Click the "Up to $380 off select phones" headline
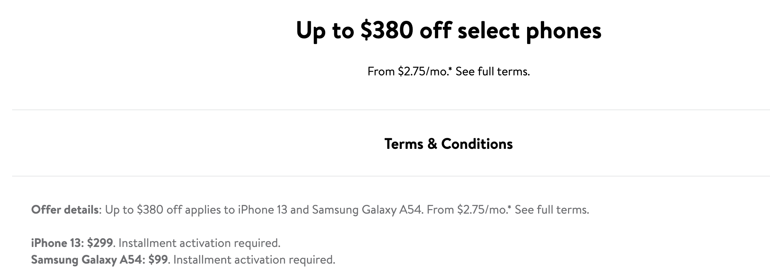 click(x=448, y=31)
